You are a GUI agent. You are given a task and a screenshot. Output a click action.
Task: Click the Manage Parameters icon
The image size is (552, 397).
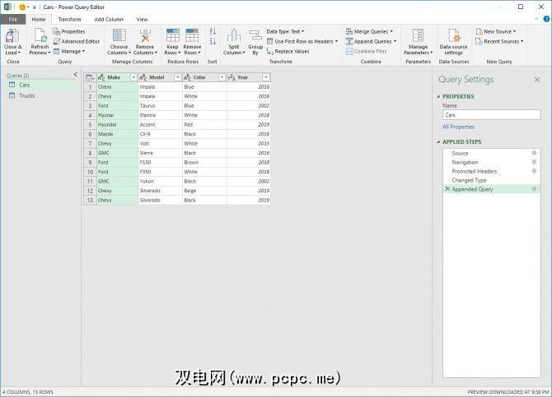[x=418, y=36]
